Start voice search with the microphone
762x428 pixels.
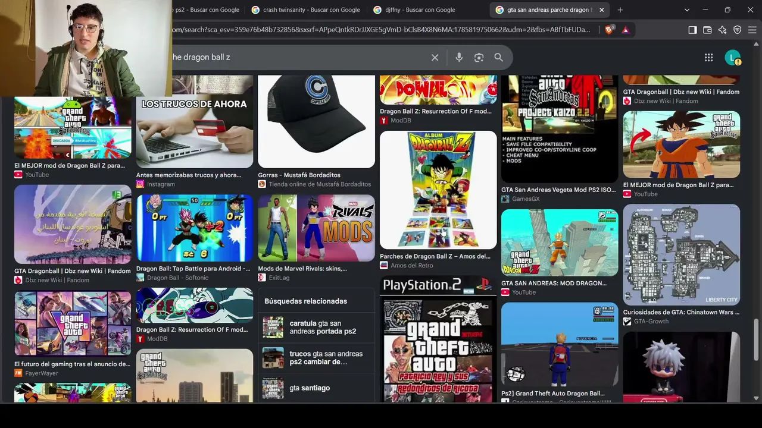click(x=459, y=57)
